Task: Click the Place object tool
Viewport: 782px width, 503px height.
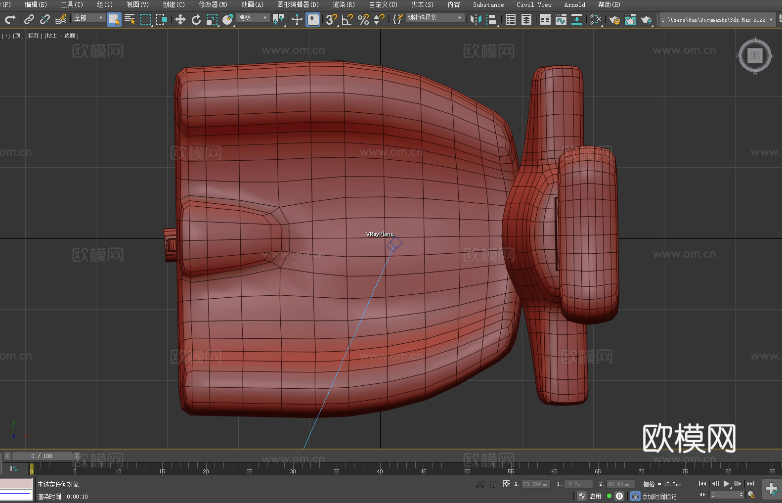Action: (x=228, y=19)
